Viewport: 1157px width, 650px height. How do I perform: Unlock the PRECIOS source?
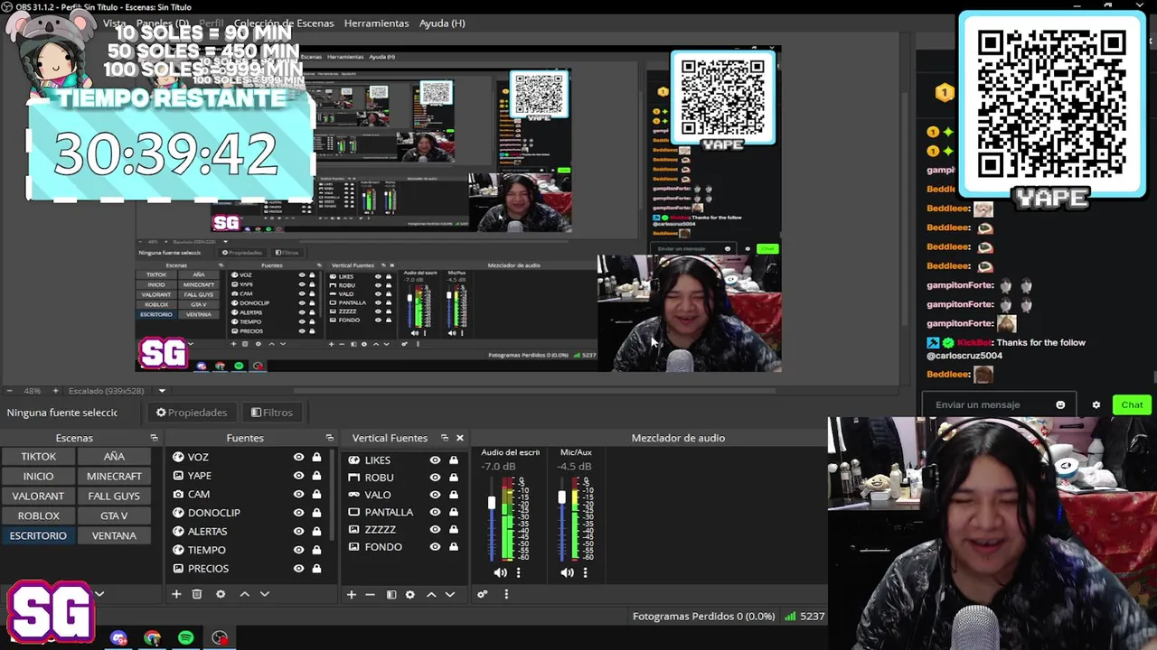pyautogui.click(x=316, y=569)
